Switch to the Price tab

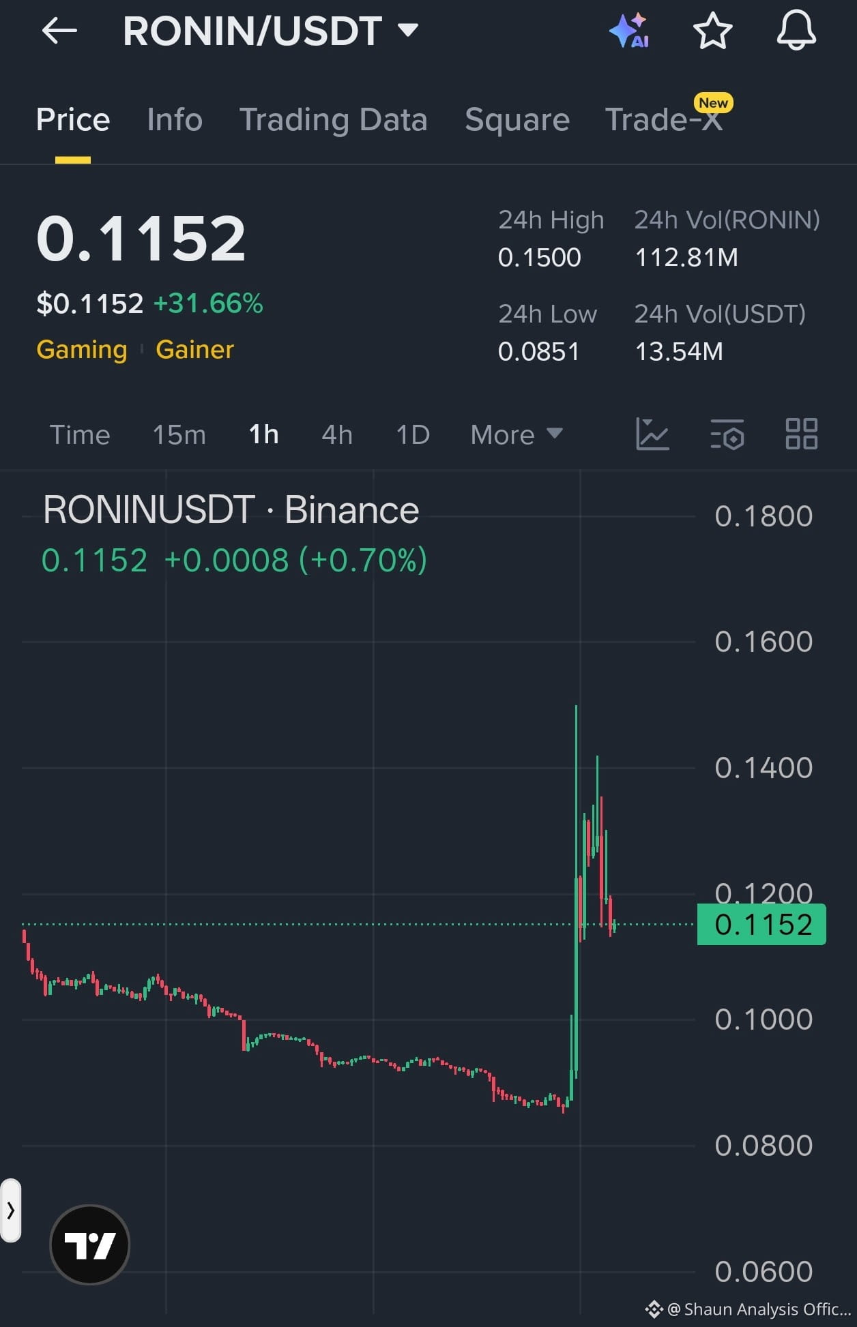pos(73,120)
